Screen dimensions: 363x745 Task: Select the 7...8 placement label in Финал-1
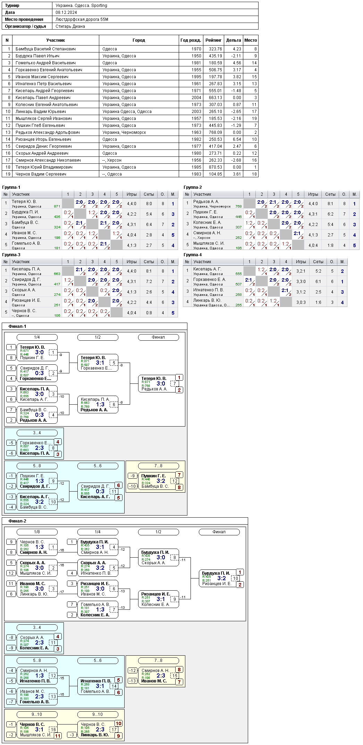point(158,466)
